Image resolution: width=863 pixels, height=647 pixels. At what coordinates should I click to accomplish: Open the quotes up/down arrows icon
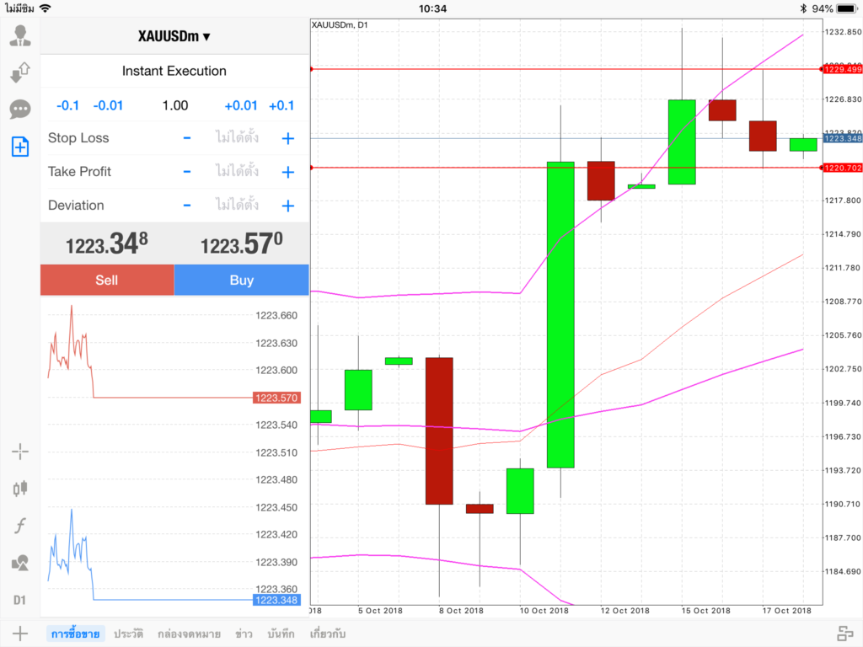pyautogui.click(x=20, y=73)
